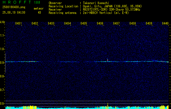Click the meteor count 43
Screen dimensions: 171x109
[x=39, y=13]
